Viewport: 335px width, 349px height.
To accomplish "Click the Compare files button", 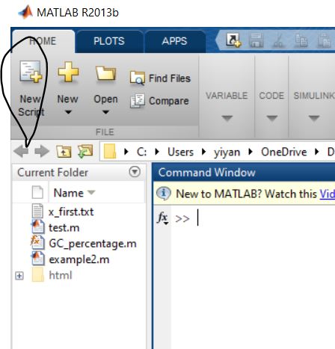I will [x=159, y=101].
